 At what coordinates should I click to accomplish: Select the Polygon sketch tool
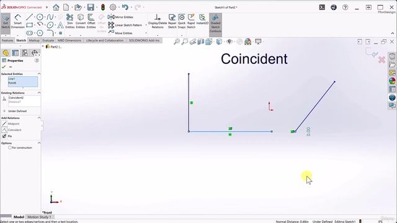pos(40,33)
